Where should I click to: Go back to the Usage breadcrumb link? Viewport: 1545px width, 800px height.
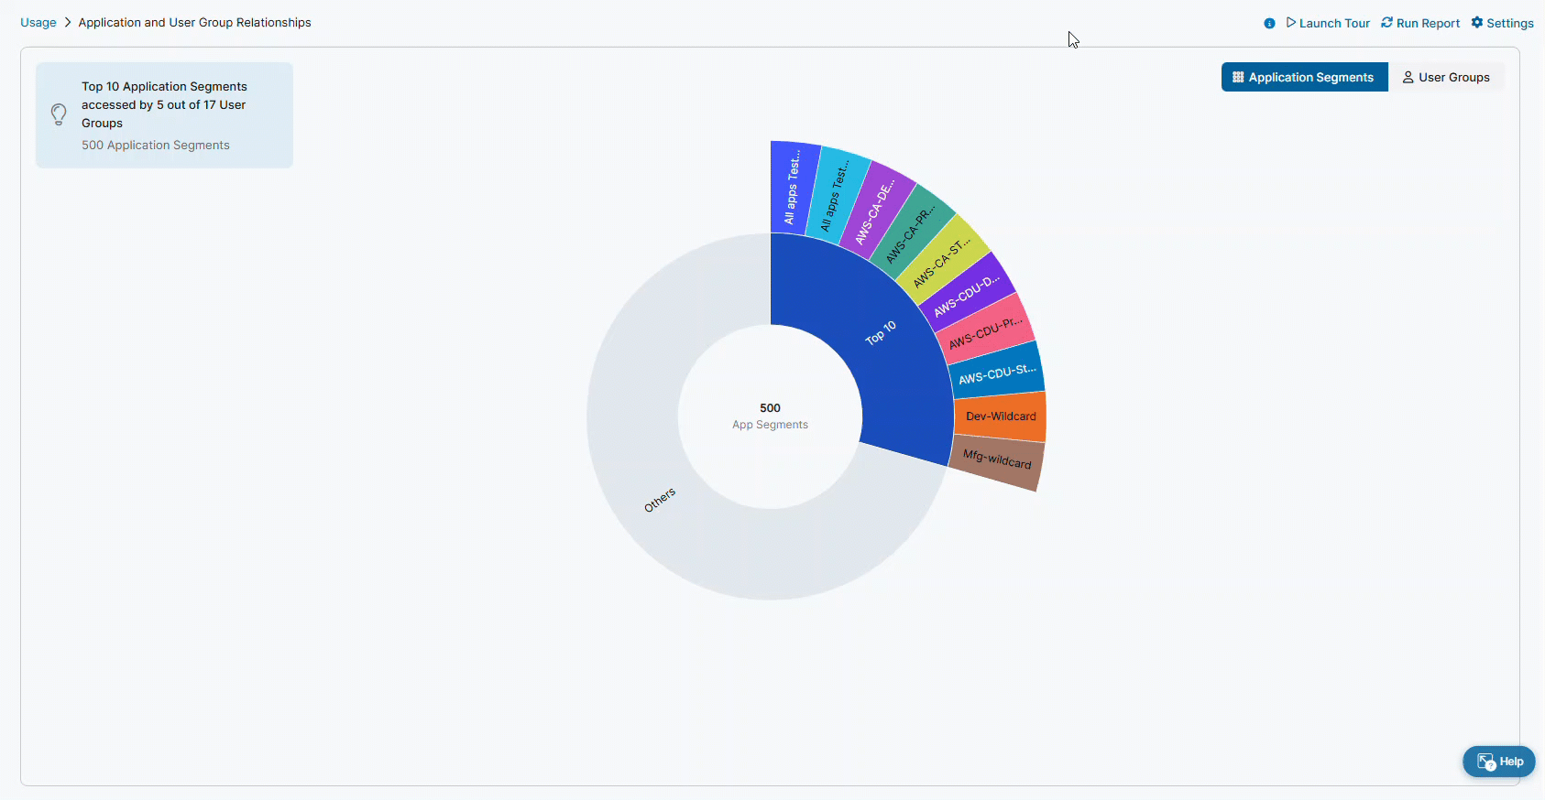[38, 23]
